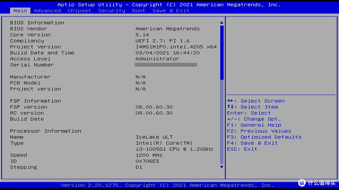
Task: Click Speed value 1200 MHz
Action: [x=149, y=155]
